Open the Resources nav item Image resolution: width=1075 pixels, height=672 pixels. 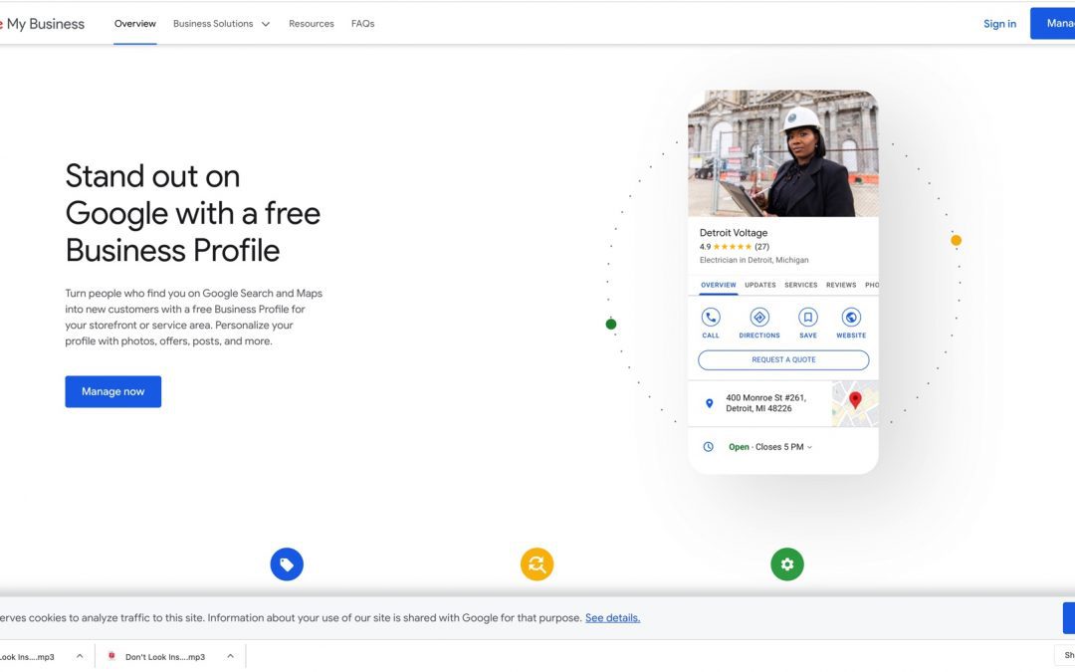click(x=312, y=23)
